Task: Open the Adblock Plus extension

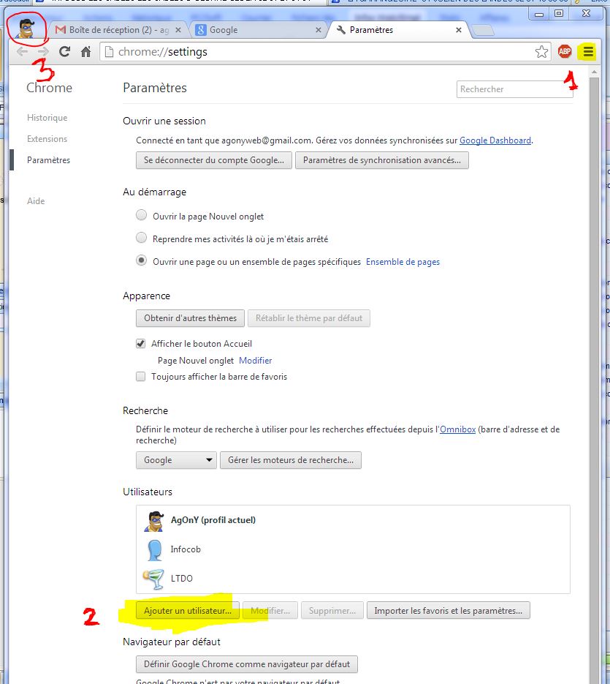Action: (565, 51)
